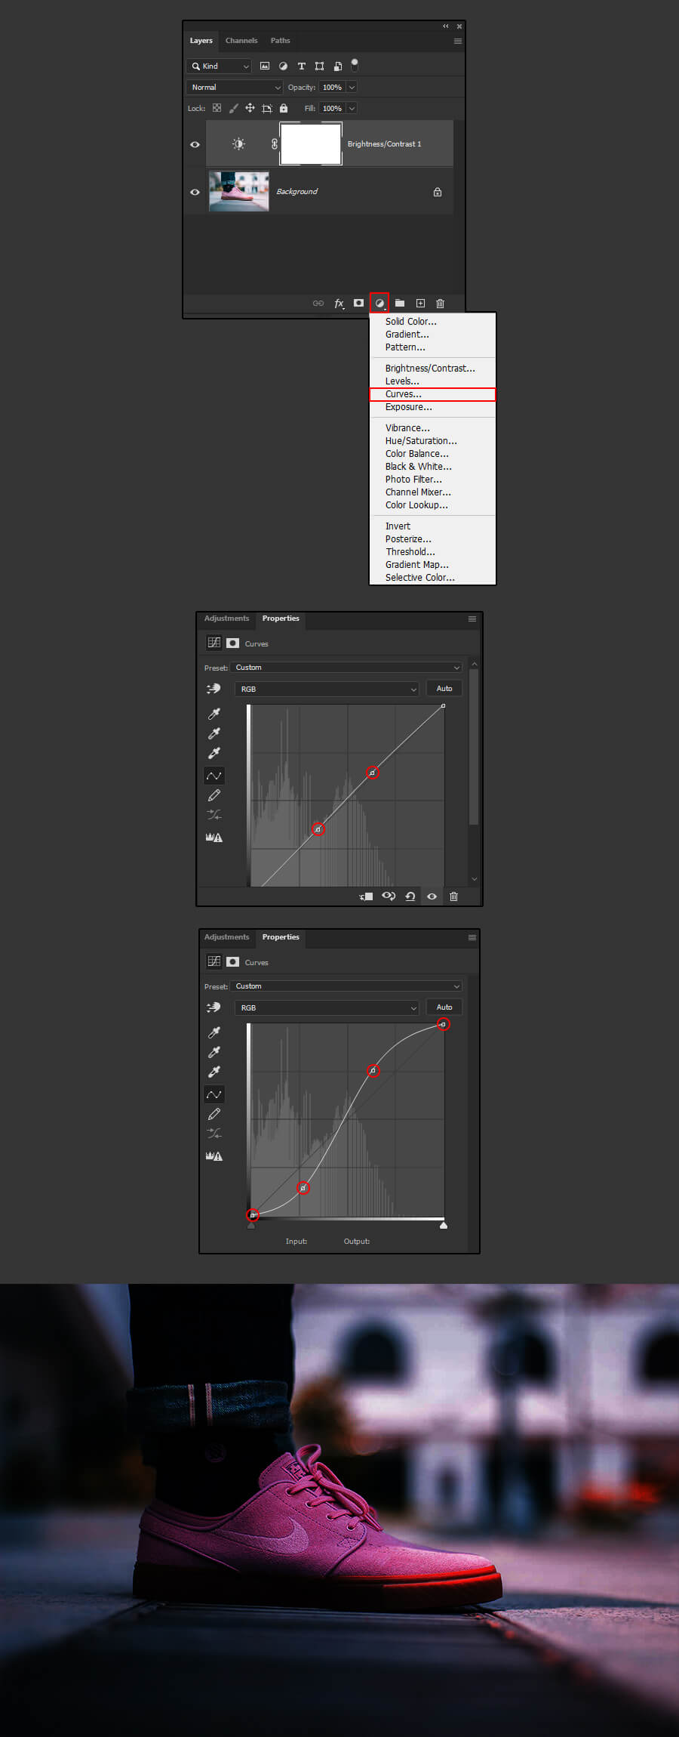Open Adjustments tab in upper Curves panel

(x=226, y=619)
